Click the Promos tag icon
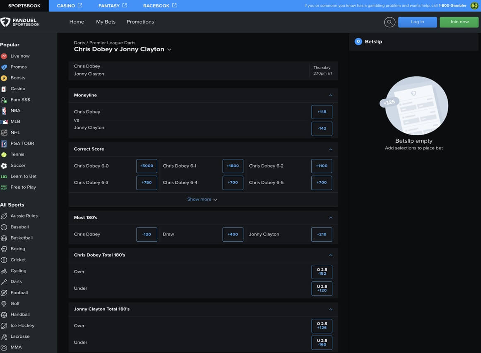The image size is (481, 353). tap(4, 67)
